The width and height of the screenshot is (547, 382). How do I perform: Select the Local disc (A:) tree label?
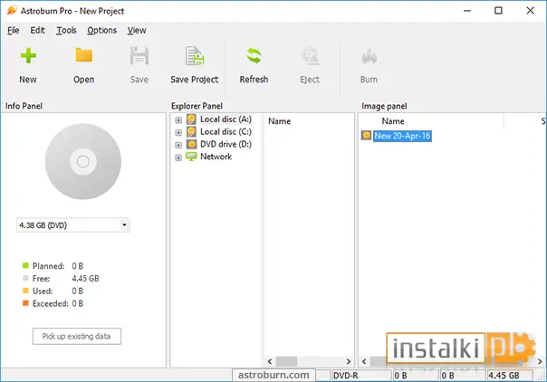226,119
